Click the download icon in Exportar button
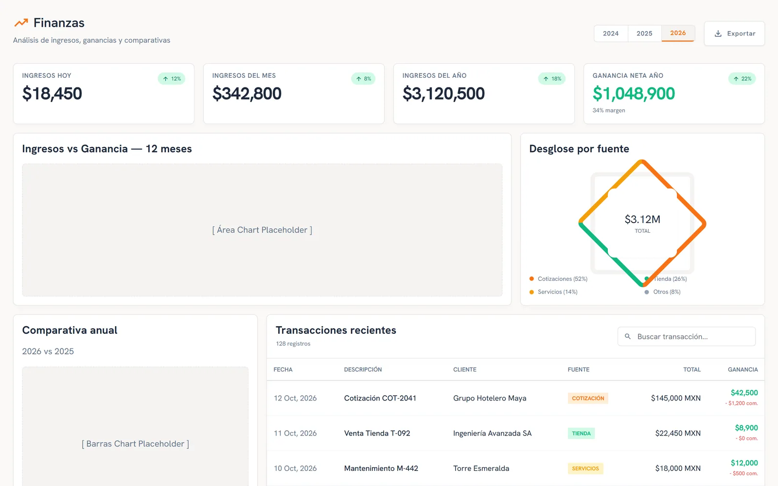Image resolution: width=778 pixels, height=486 pixels. 718,34
